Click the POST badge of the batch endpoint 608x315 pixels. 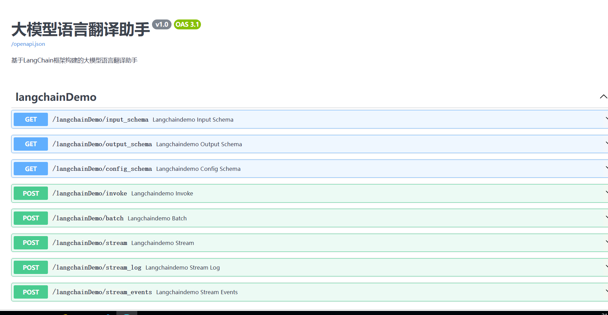pyautogui.click(x=31, y=218)
